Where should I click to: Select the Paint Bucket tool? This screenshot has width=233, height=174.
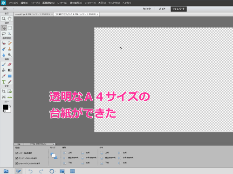[x=4, y=70]
